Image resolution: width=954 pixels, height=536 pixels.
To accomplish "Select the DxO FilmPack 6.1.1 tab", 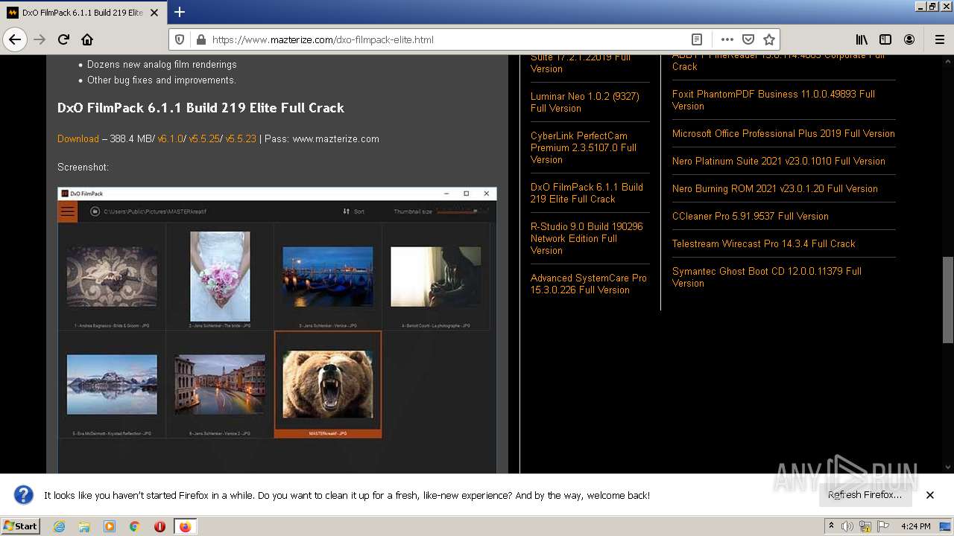I will [82, 13].
